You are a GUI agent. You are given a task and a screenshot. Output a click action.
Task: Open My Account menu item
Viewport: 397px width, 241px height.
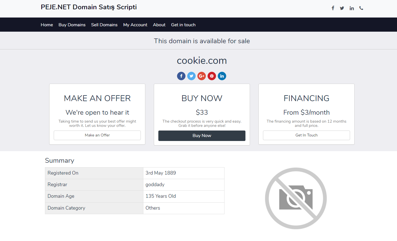click(x=135, y=25)
